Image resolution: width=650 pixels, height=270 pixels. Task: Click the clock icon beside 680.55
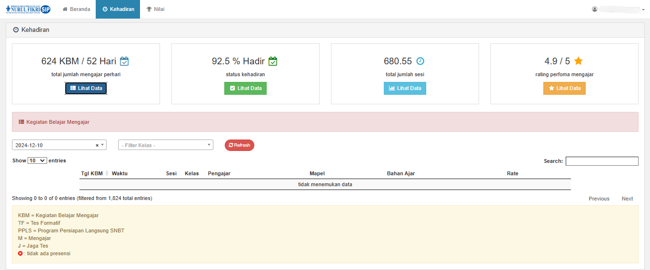click(x=420, y=61)
